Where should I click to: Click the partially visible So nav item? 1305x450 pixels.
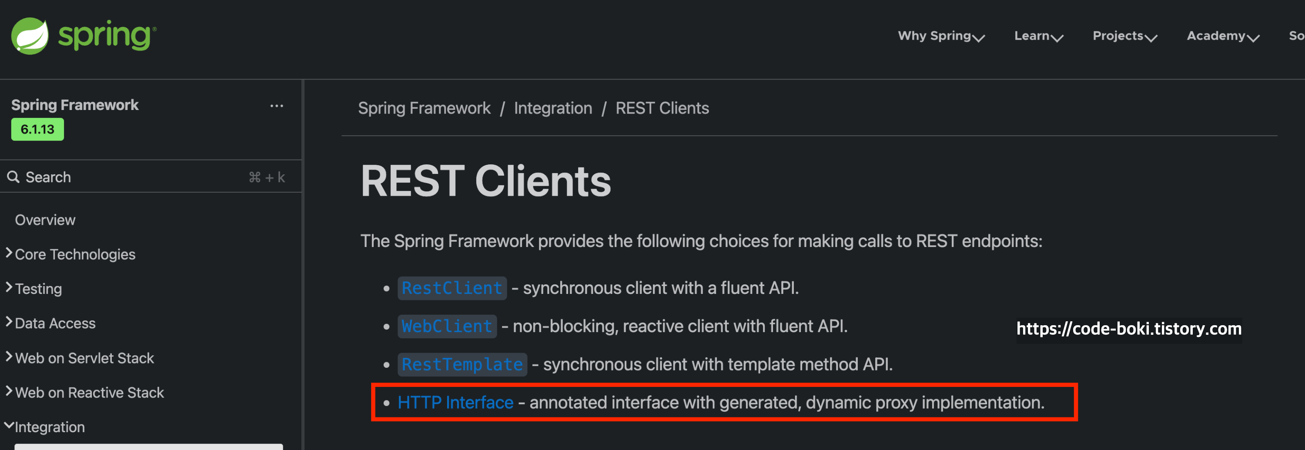(1296, 36)
